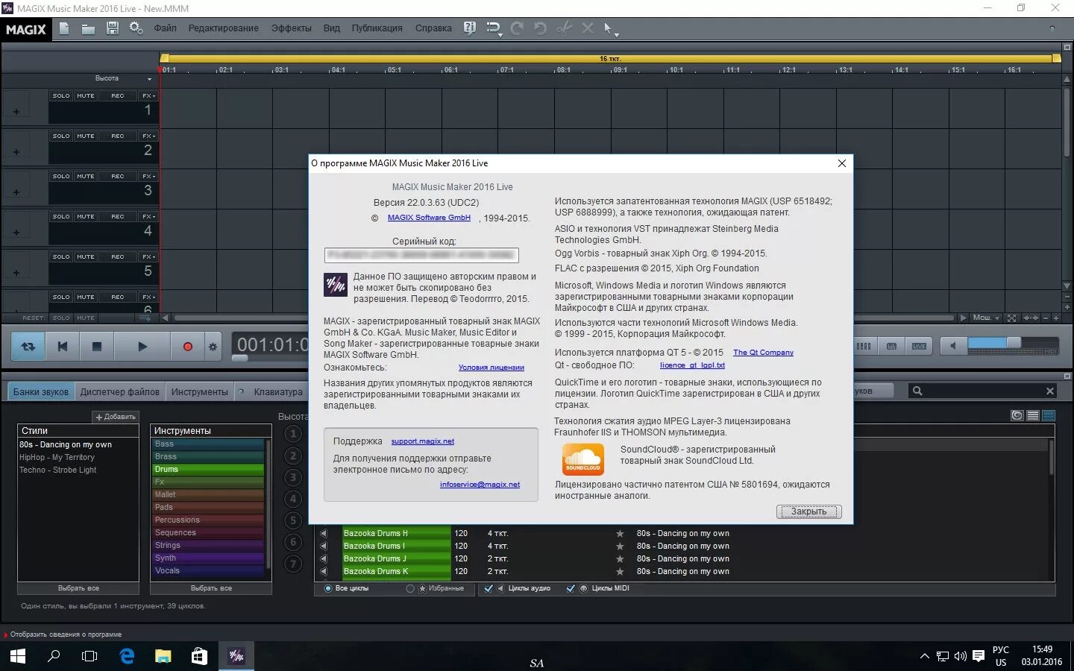Screen dimensions: 1074x671
Task: Click the delete X icon in the toolbar
Action: (x=588, y=28)
